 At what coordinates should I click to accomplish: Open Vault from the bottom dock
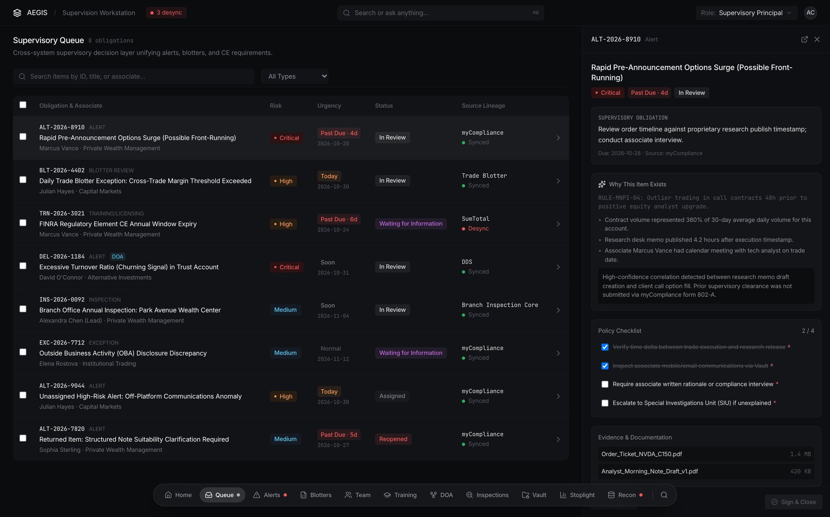[x=534, y=495]
